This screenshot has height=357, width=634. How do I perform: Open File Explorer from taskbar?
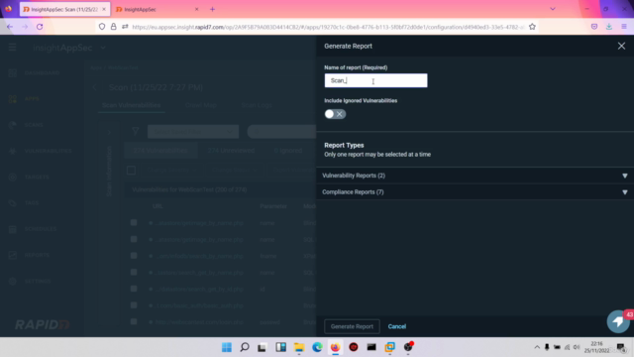click(299, 347)
